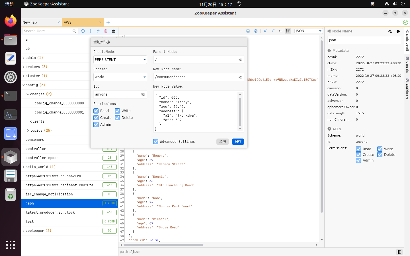Click the search magnifier icon
Screen dimensions: 410x256
point(74,31)
